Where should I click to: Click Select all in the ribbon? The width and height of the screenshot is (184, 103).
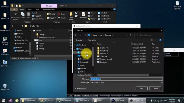[103, 13]
